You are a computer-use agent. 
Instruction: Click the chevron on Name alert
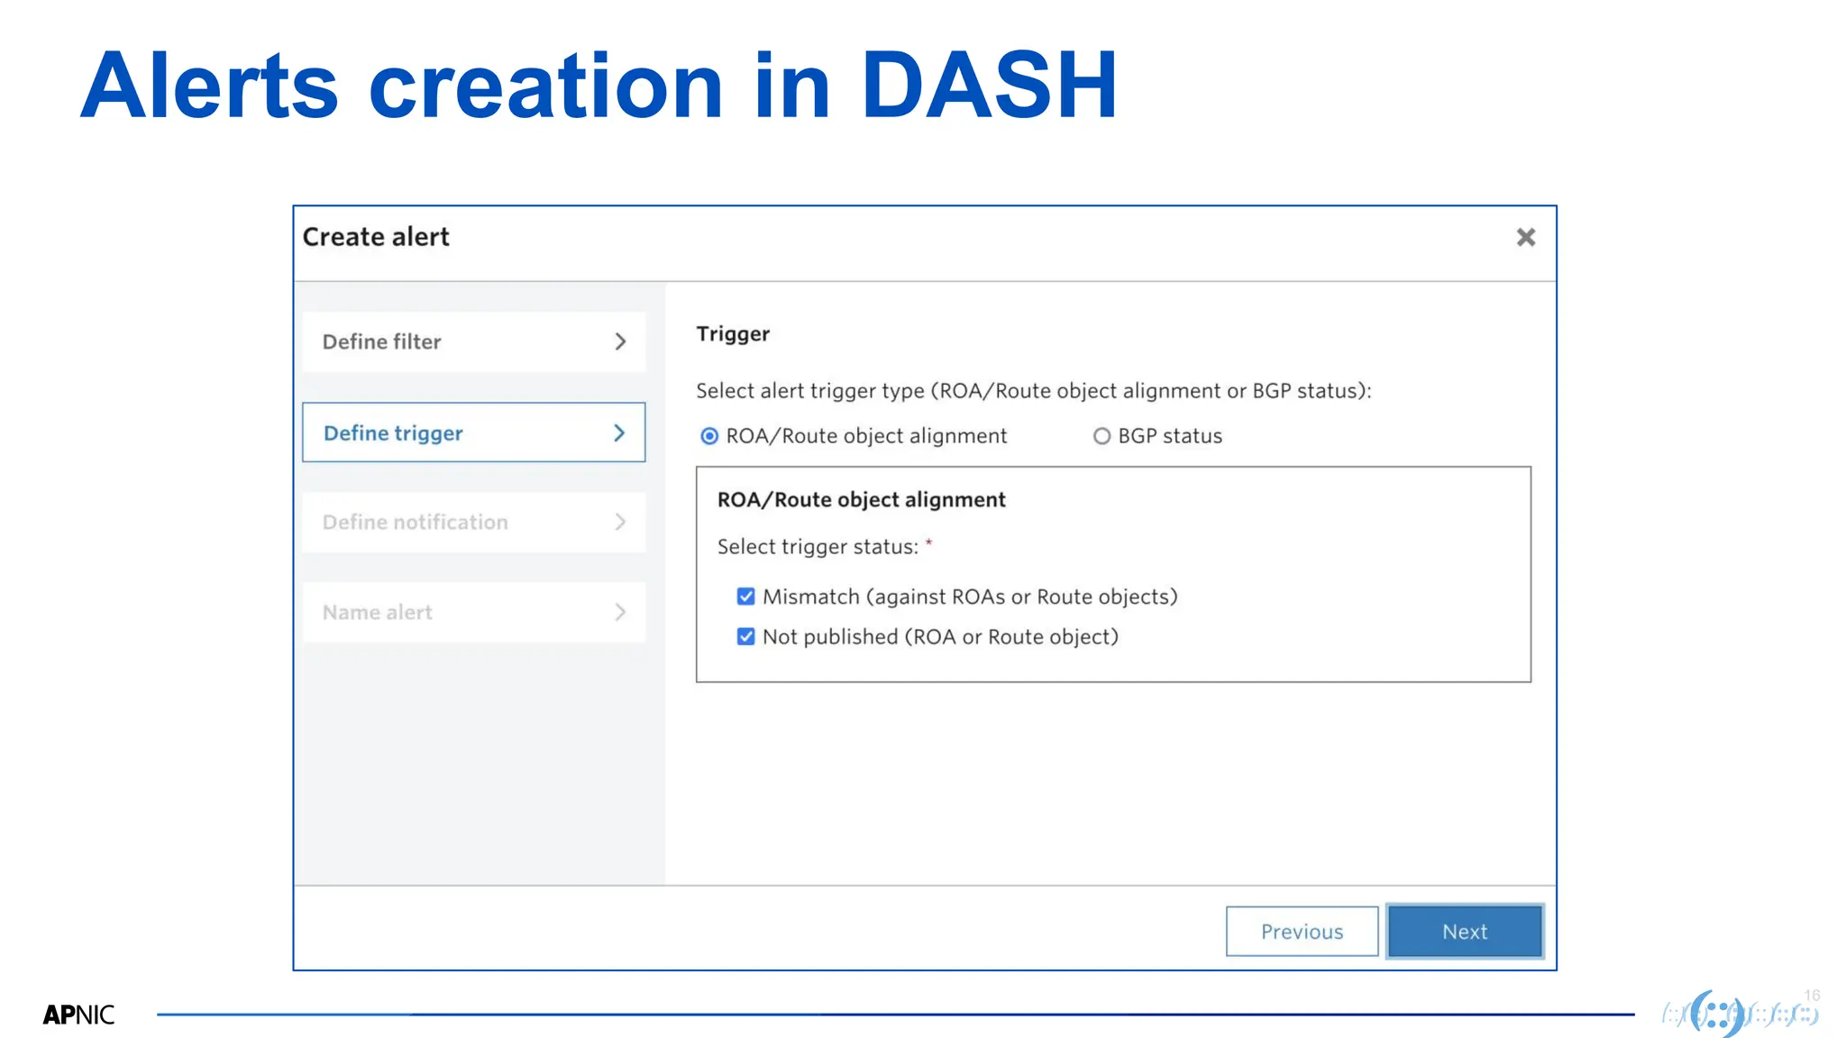point(620,612)
